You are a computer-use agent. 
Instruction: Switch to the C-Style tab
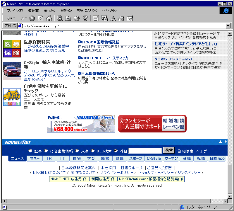coord(154,159)
